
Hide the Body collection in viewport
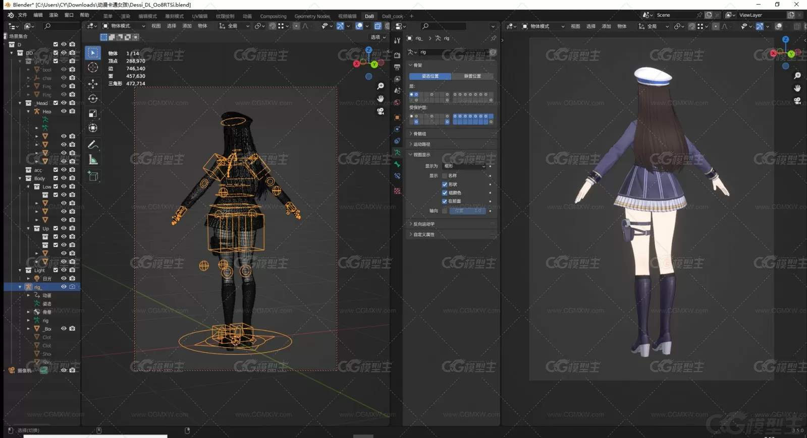click(64, 178)
